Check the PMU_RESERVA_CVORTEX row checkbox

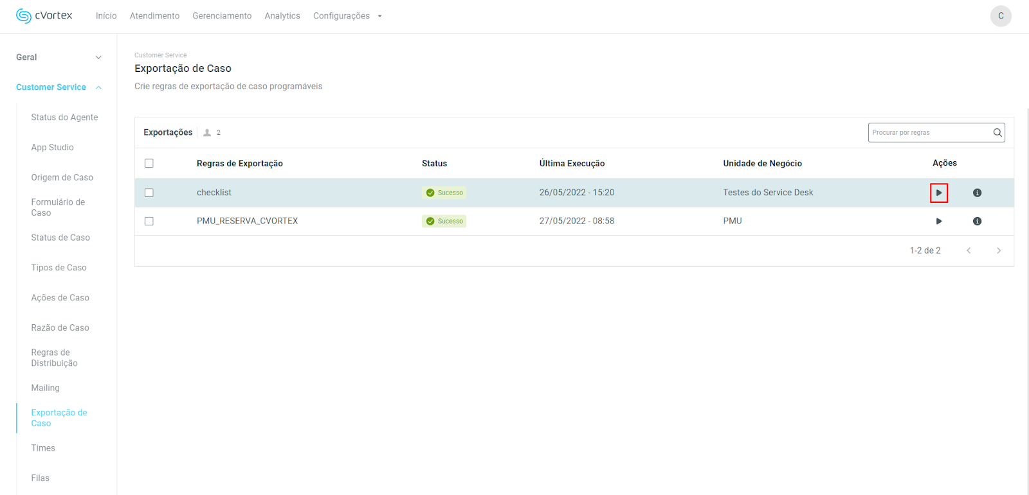(149, 221)
